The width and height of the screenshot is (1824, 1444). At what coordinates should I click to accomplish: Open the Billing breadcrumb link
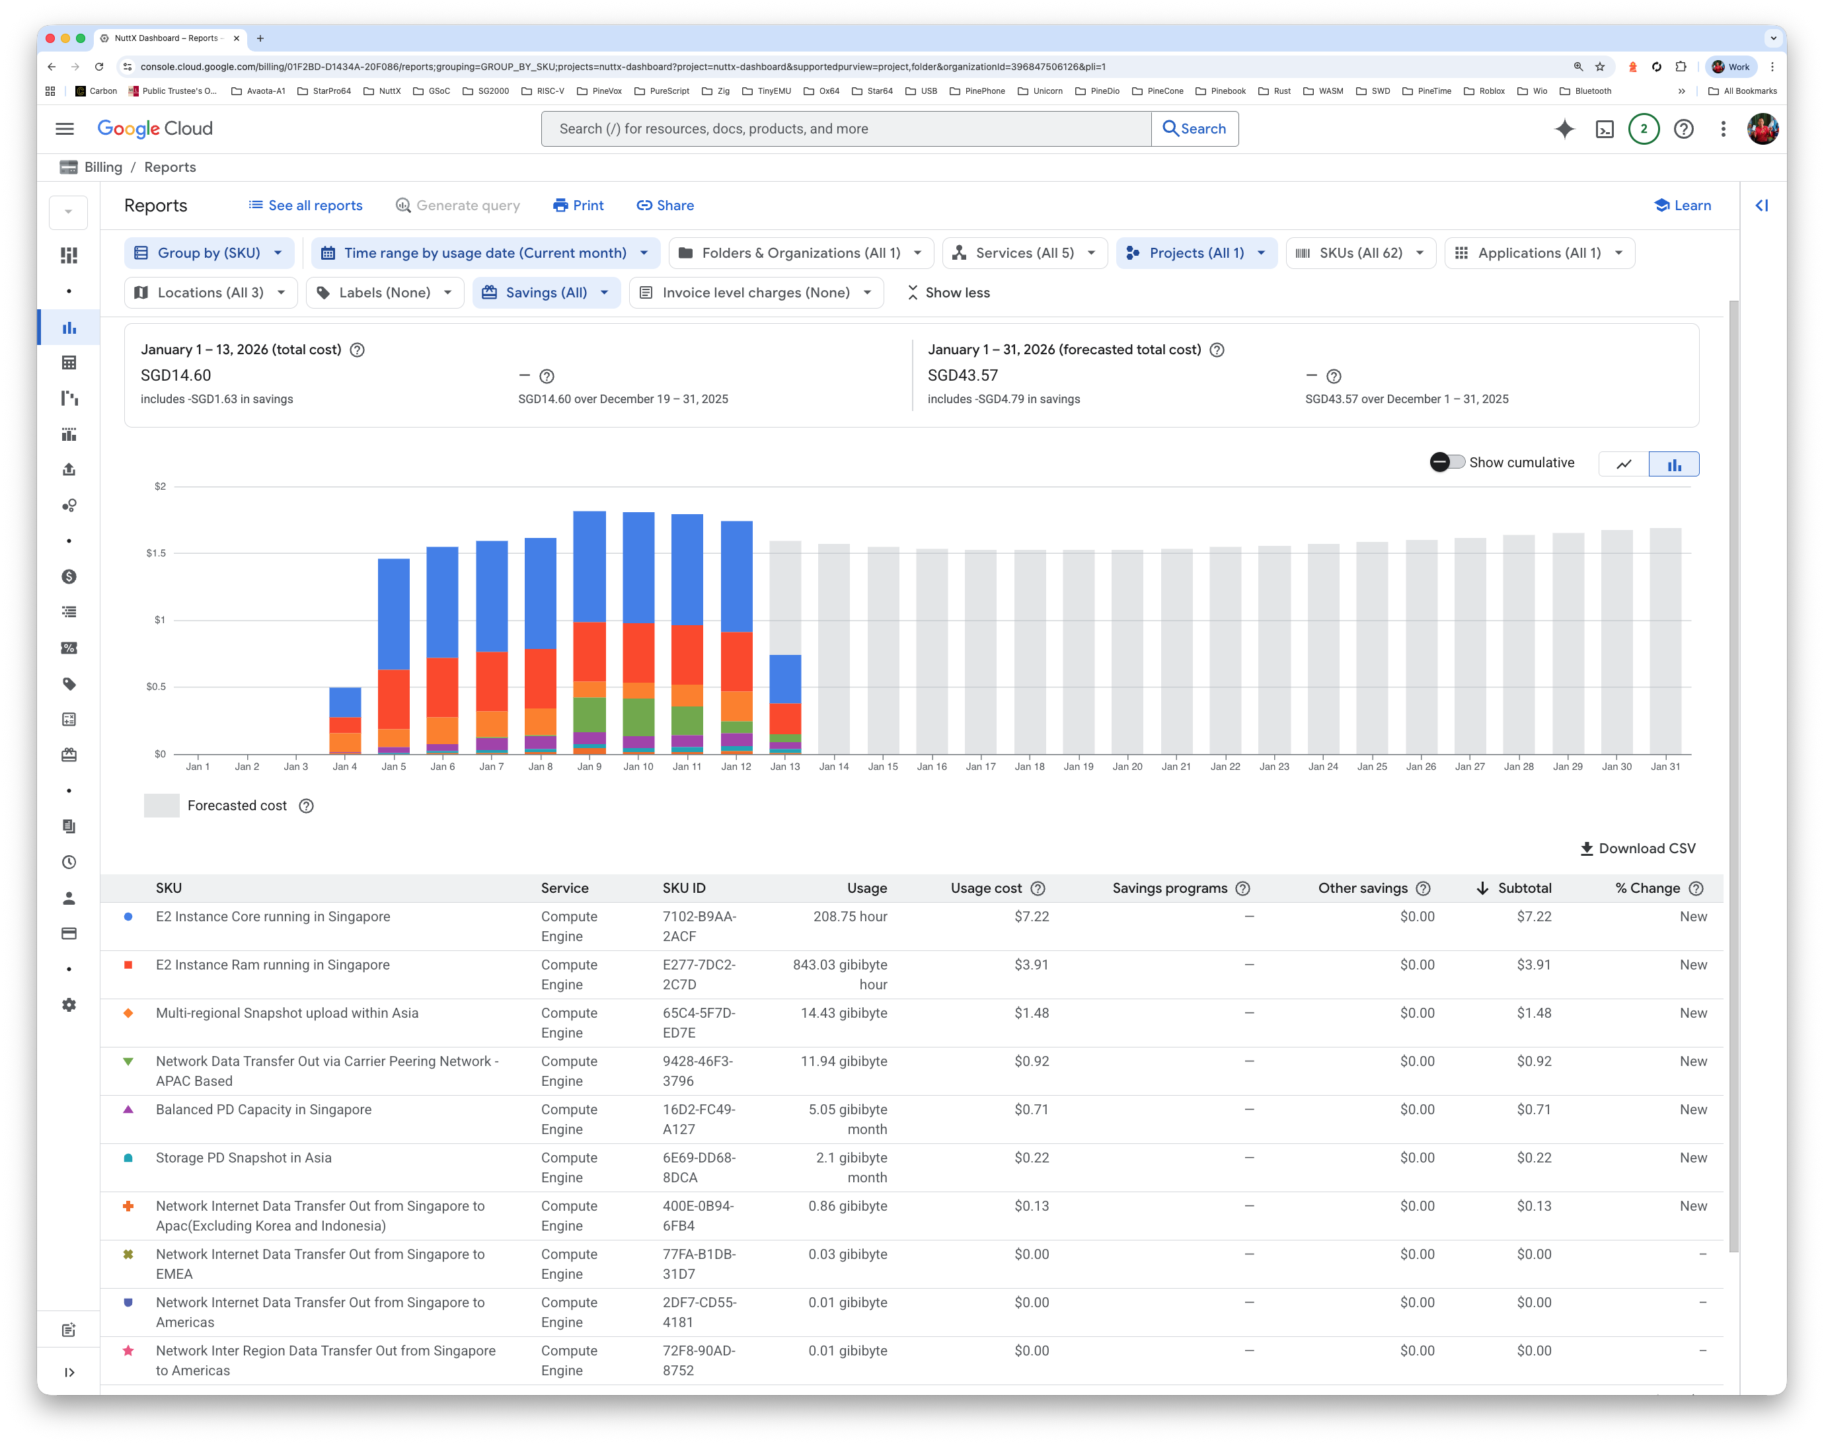tap(102, 167)
